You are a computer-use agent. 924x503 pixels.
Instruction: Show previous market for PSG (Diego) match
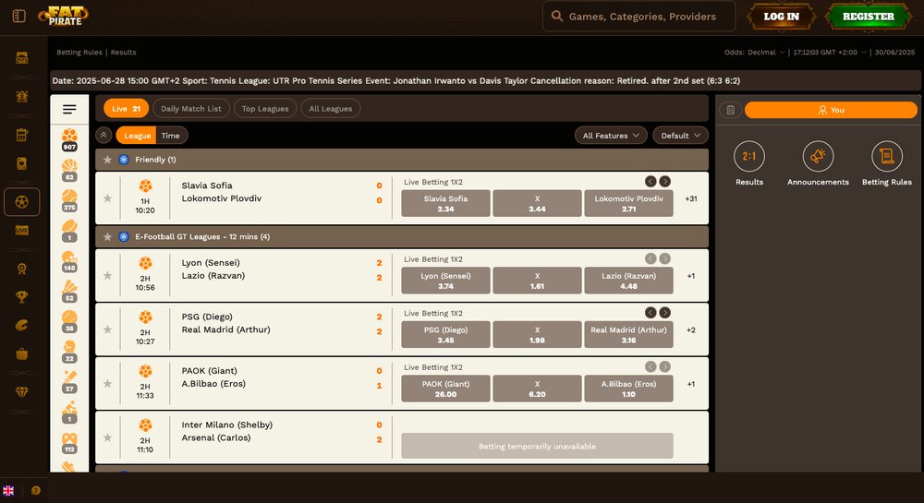coord(650,312)
